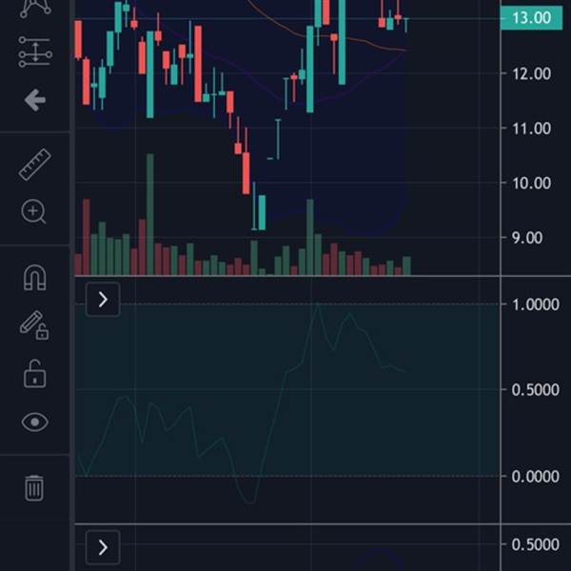Click the 9.00 price axis label
571x571 pixels.
tap(527, 238)
